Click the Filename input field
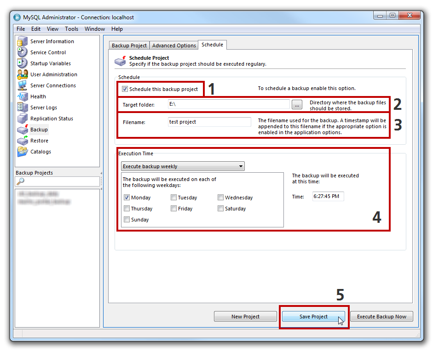This screenshot has height=351, width=433. point(209,122)
